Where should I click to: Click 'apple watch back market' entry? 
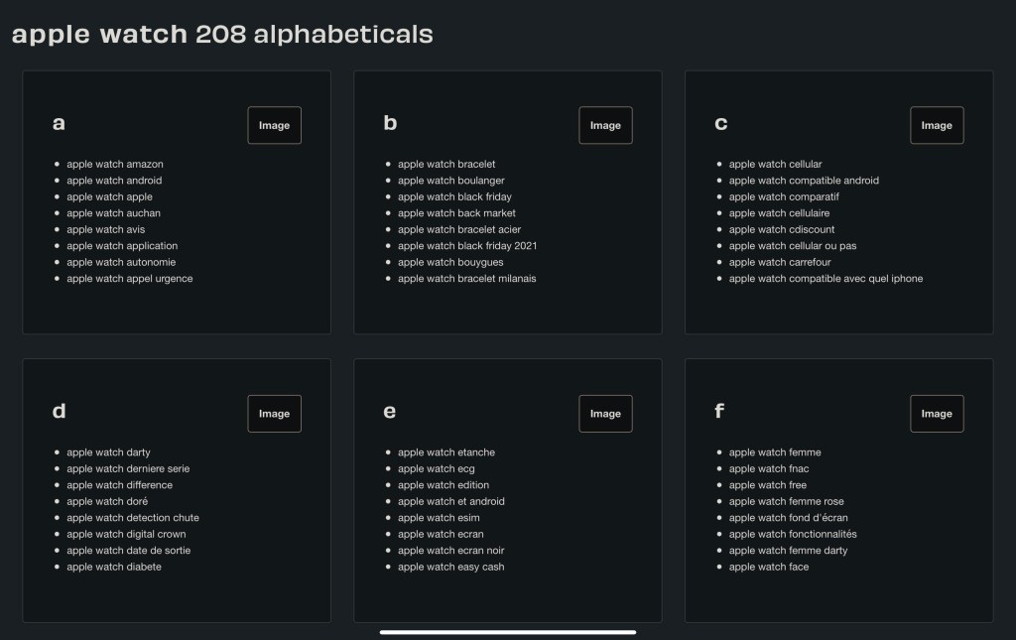point(456,213)
